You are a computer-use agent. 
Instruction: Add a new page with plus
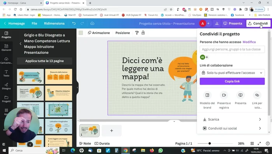tap(112, 130)
